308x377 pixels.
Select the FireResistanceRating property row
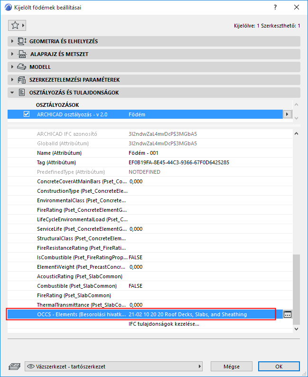coord(150,248)
